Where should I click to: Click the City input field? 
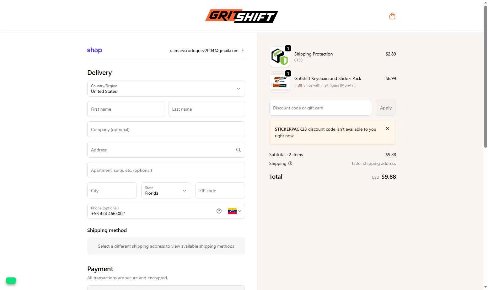tap(112, 191)
